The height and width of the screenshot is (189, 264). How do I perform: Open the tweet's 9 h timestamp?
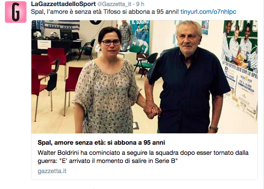point(140,4)
